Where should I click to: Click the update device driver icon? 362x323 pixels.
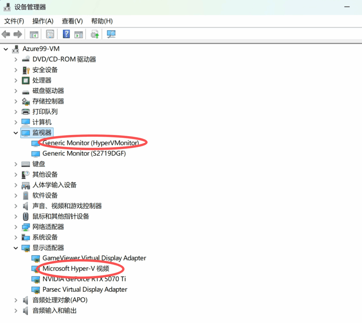point(94,34)
